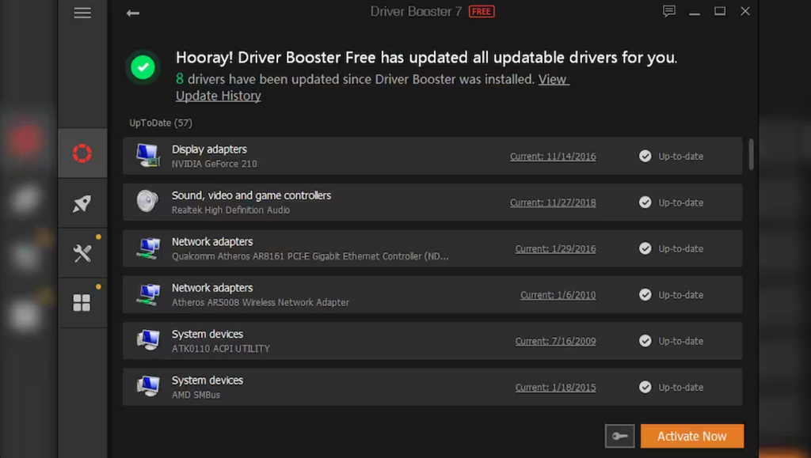Image resolution: width=811 pixels, height=458 pixels.
Task: Open the View Update History link
Action: [218, 96]
